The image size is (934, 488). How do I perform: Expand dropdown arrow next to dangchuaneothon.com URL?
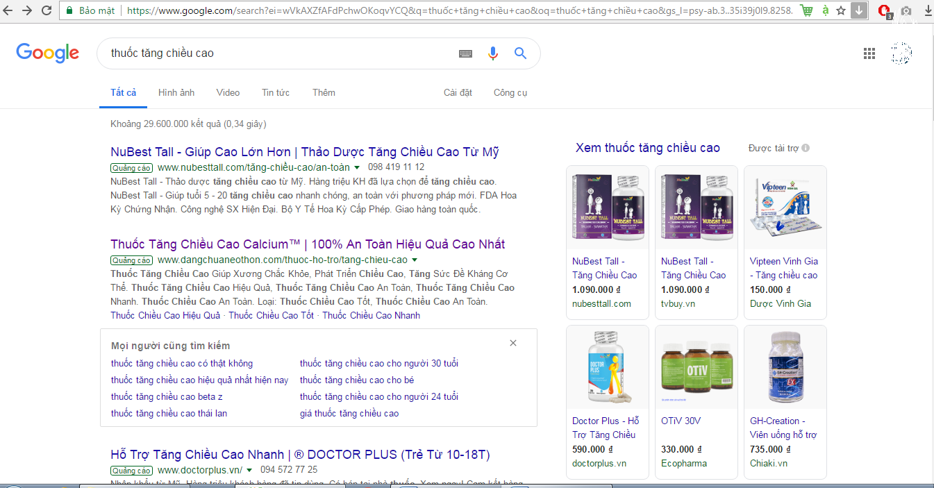(415, 260)
